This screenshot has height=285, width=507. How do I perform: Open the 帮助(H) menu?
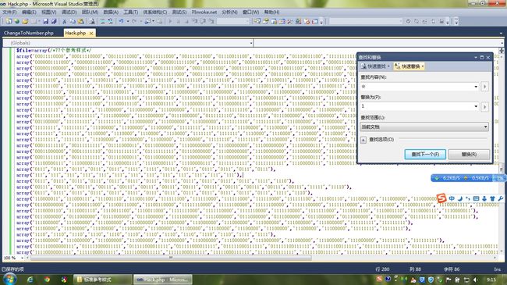(271, 12)
